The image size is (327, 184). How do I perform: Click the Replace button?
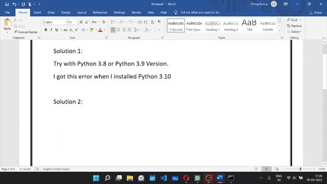pyautogui.click(x=294, y=26)
